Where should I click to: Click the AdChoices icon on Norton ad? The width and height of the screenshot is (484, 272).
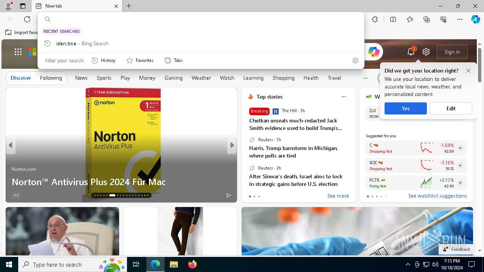[x=229, y=195]
